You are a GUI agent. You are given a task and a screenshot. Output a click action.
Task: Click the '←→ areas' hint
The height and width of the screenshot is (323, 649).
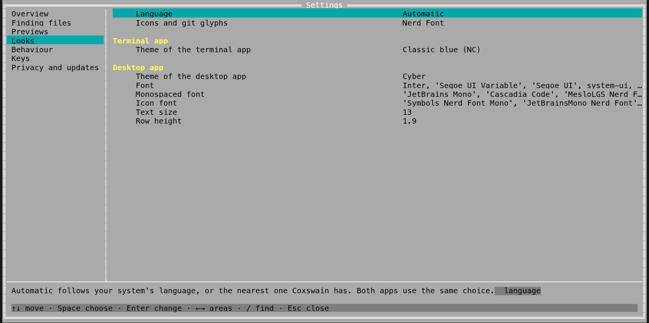coord(214,308)
